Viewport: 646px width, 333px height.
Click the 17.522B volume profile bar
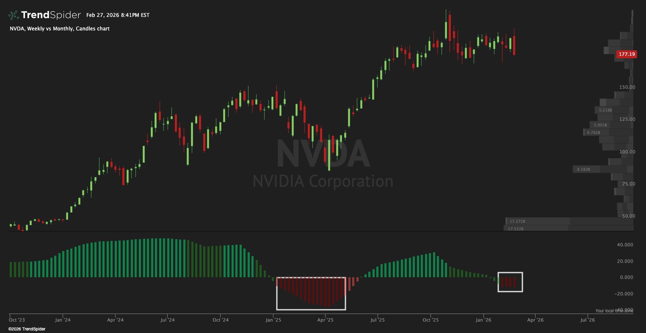[569, 229]
